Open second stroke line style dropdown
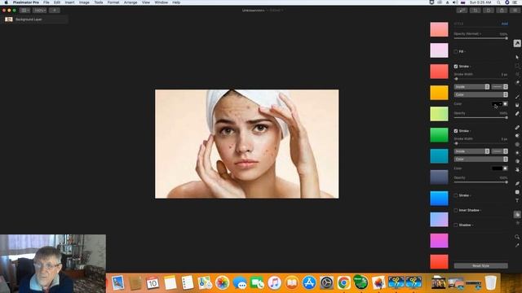This screenshot has height=293, width=522. [x=499, y=151]
